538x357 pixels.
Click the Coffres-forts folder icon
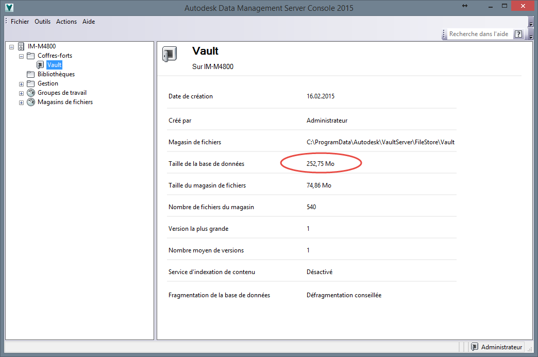click(30, 55)
